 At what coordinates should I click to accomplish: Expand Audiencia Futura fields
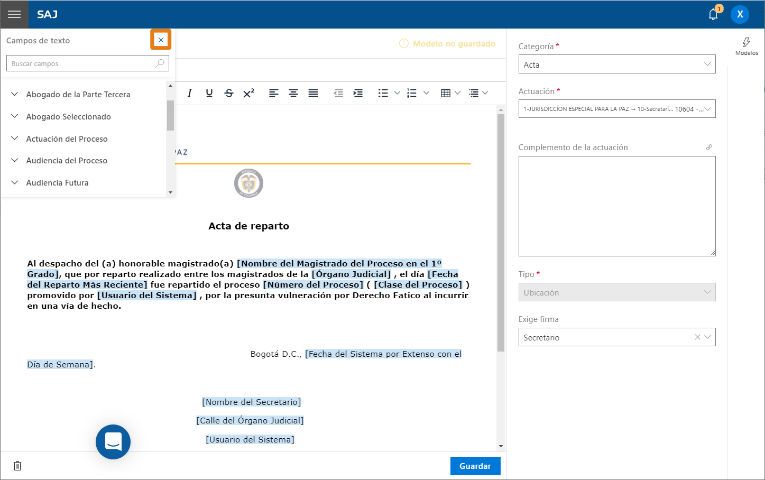15,182
